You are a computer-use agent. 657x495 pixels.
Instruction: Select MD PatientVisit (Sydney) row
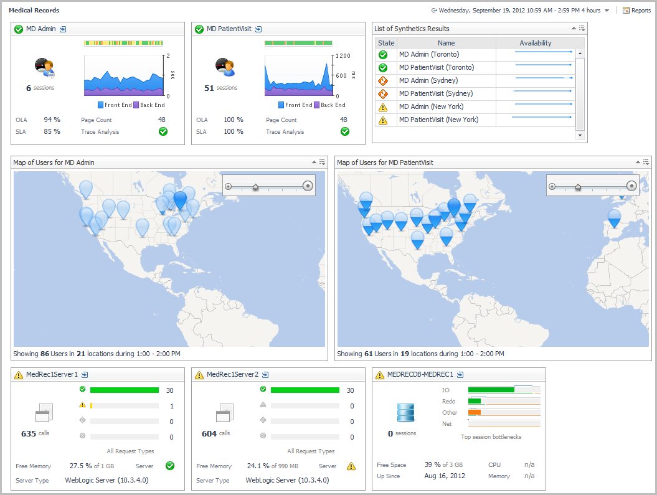[436, 93]
